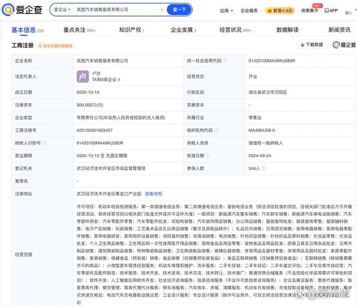Switch to the 基本信息 tab
The width and height of the screenshot is (357, 307).
[x=28, y=30]
